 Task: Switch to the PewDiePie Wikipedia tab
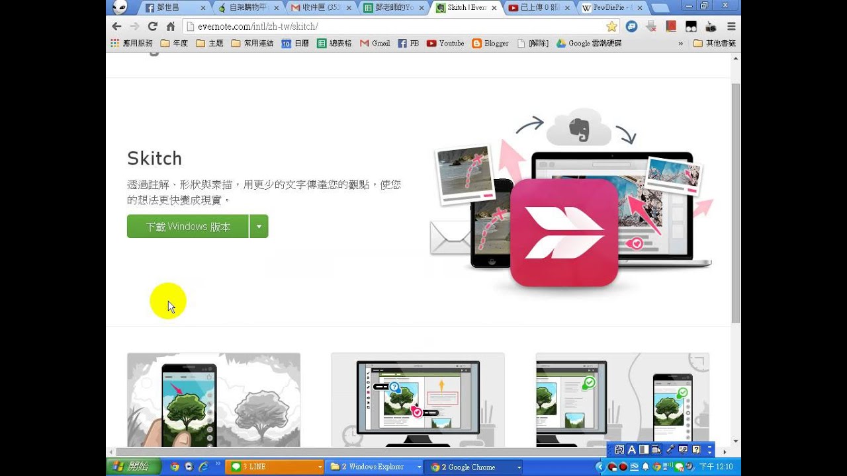tap(612, 8)
